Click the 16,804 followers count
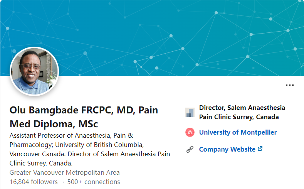This screenshot has width=304, height=189. [34, 182]
